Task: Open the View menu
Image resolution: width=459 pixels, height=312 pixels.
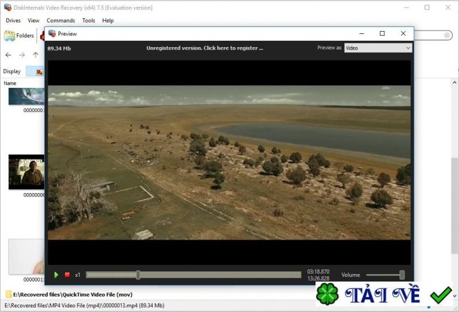Action: 33,21
